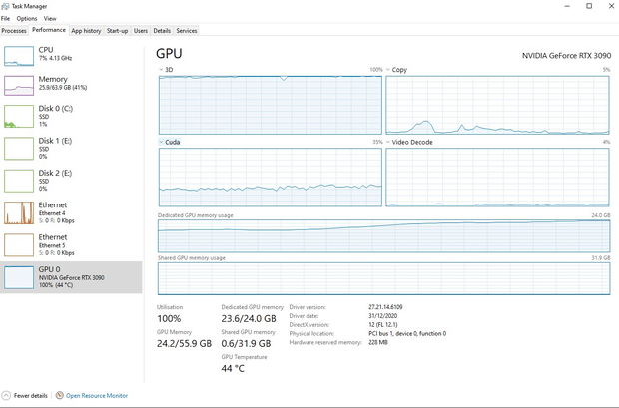Image resolution: width=619 pixels, height=408 pixels.
Task: Select the Memory mini graph thumbnail
Action: click(19, 85)
